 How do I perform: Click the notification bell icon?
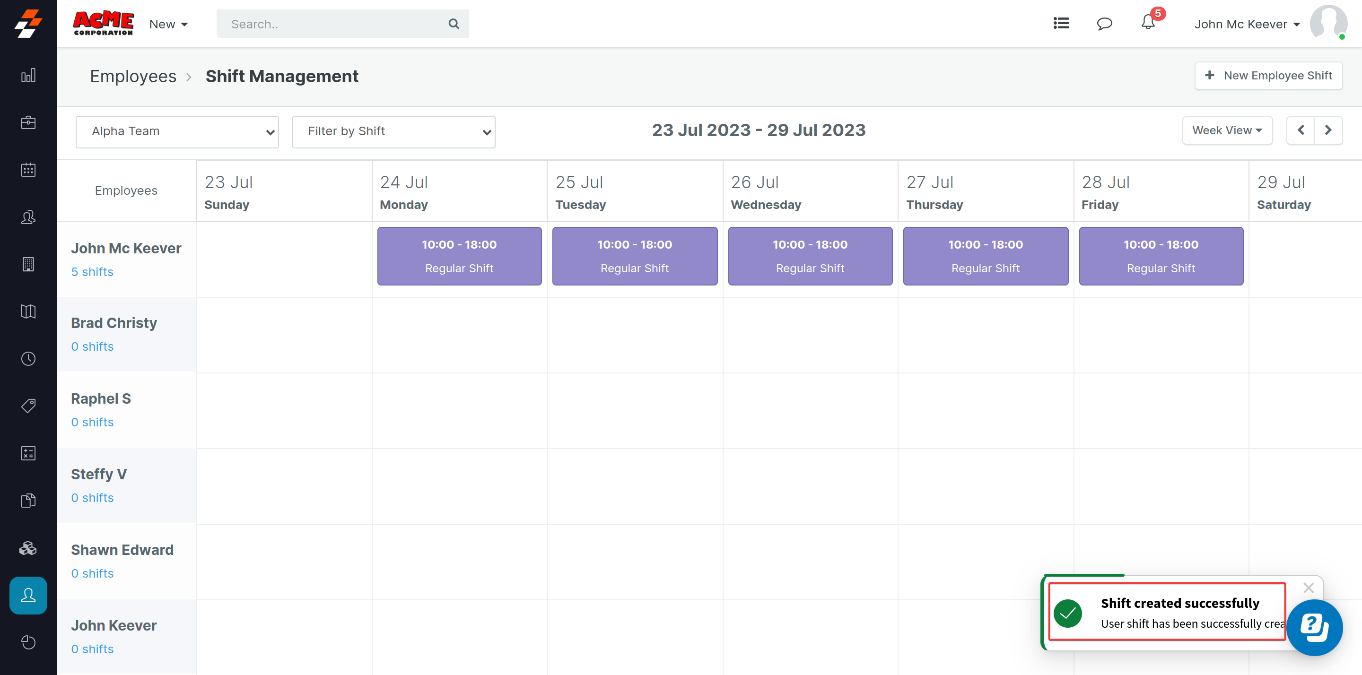click(x=1148, y=23)
